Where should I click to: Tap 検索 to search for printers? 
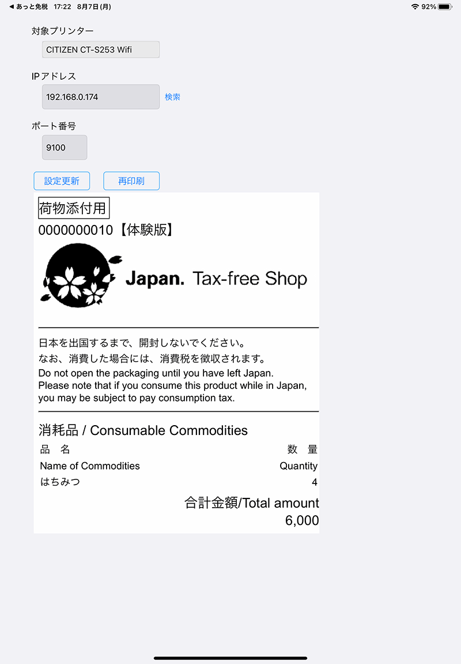[x=172, y=97]
